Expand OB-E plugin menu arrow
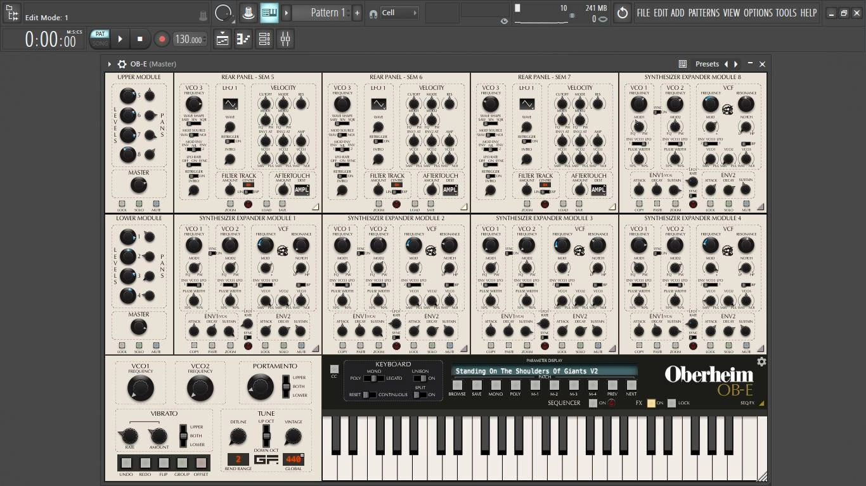The image size is (866, 486). [110, 64]
